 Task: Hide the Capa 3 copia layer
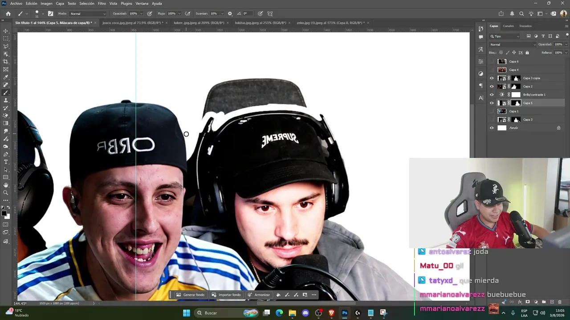pos(492,78)
